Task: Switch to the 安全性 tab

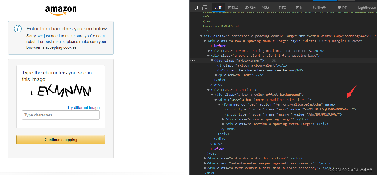Action: click(343, 8)
